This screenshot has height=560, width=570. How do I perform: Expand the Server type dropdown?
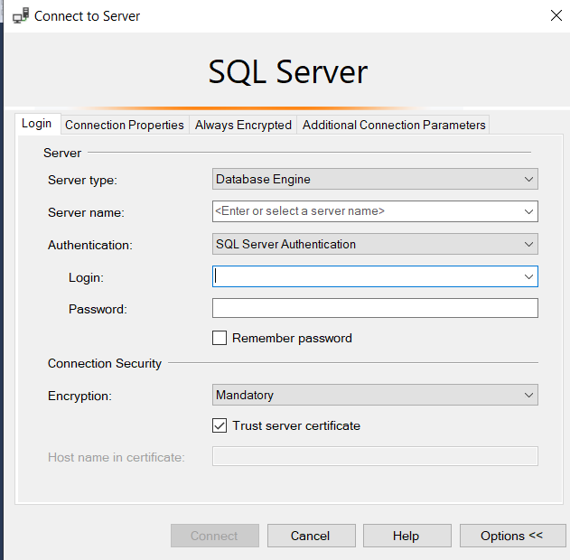[375, 179]
